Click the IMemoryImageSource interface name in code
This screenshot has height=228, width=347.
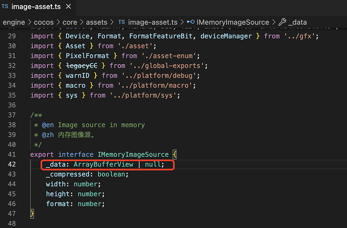point(133,155)
